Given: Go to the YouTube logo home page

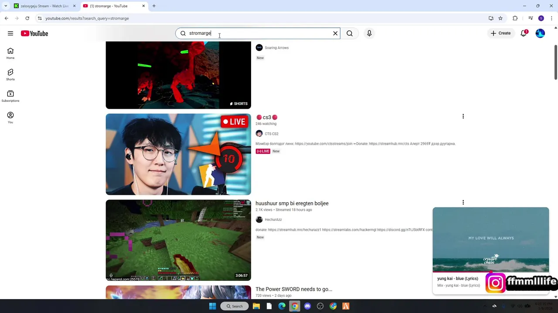Looking at the screenshot, I should click(34, 33).
